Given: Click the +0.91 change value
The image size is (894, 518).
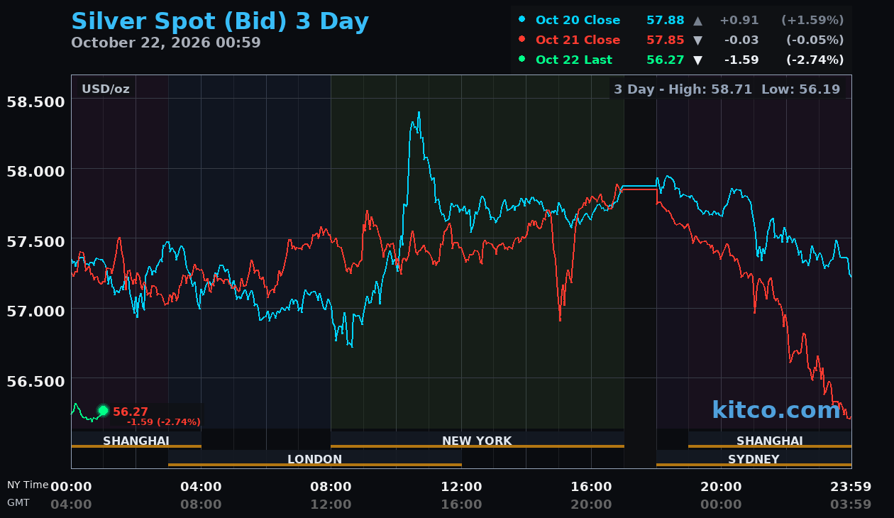Looking at the screenshot, I should pos(739,21).
